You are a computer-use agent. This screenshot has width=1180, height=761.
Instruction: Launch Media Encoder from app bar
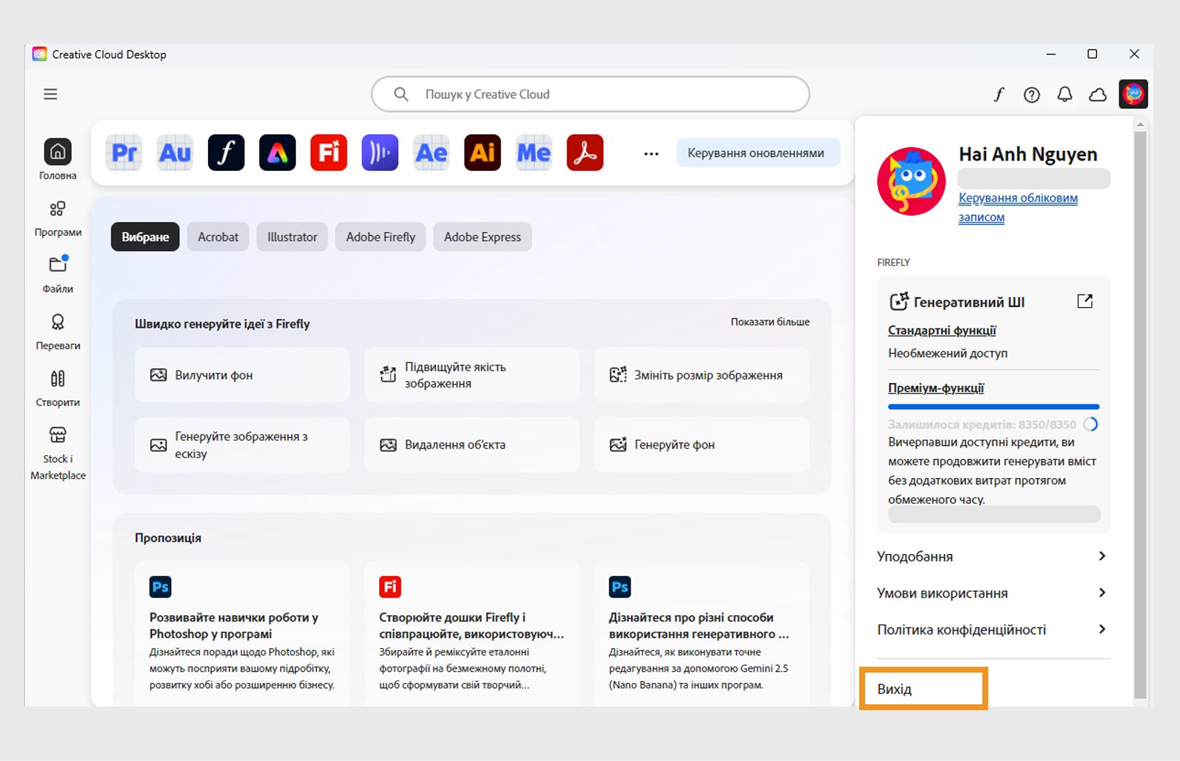(x=534, y=152)
